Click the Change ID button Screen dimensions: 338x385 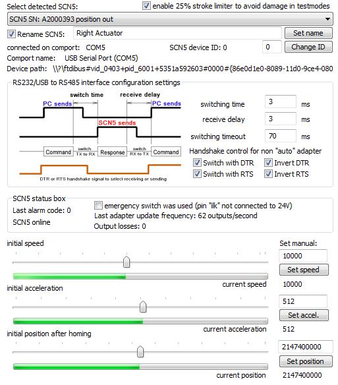(308, 47)
